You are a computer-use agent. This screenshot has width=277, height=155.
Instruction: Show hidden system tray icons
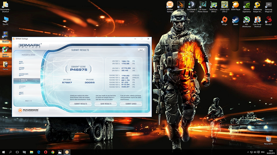[248, 152]
